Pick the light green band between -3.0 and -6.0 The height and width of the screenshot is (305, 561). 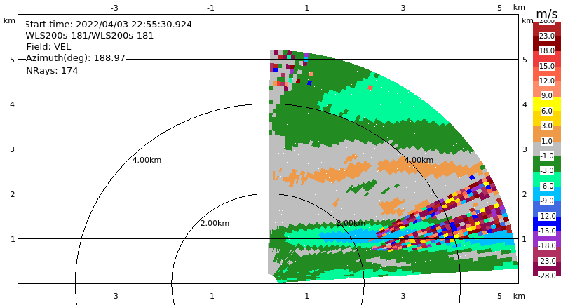point(547,178)
